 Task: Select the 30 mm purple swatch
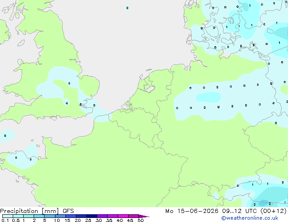tap(102, 216)
